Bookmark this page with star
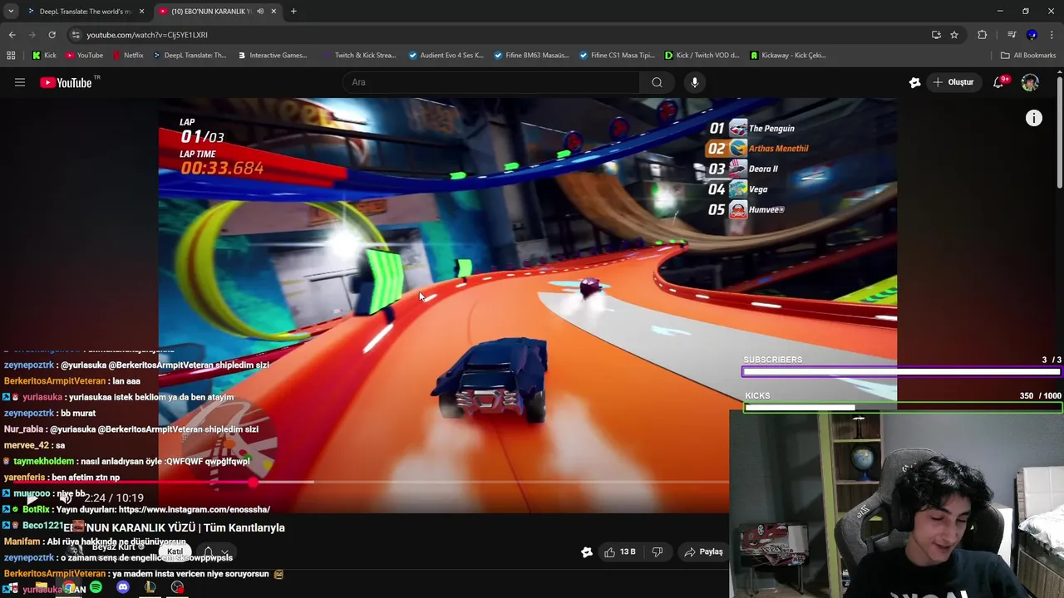 point(954,35)
